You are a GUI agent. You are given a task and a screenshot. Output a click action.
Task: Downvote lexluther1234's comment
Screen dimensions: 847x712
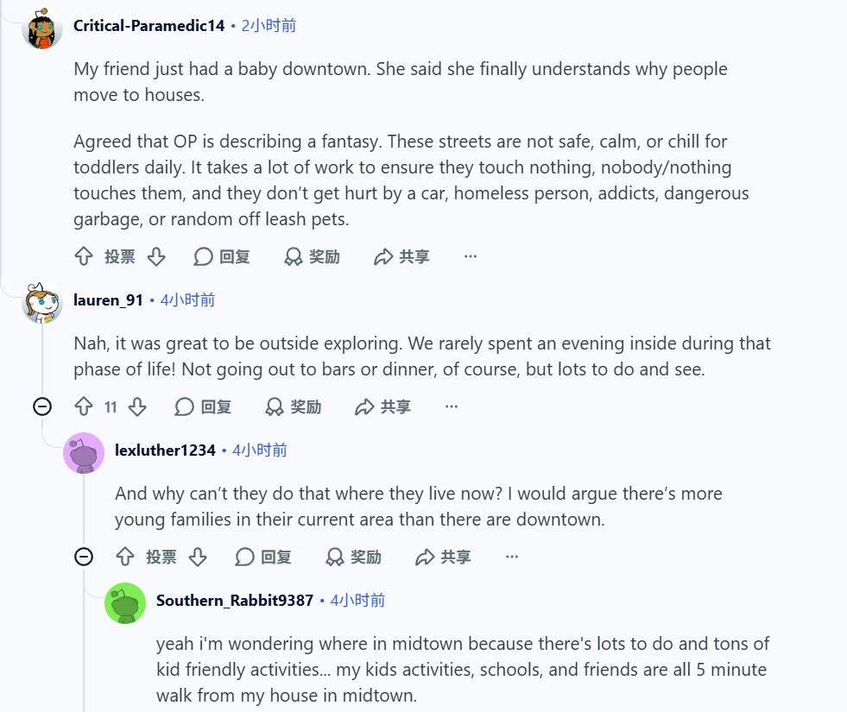point(198,557)
